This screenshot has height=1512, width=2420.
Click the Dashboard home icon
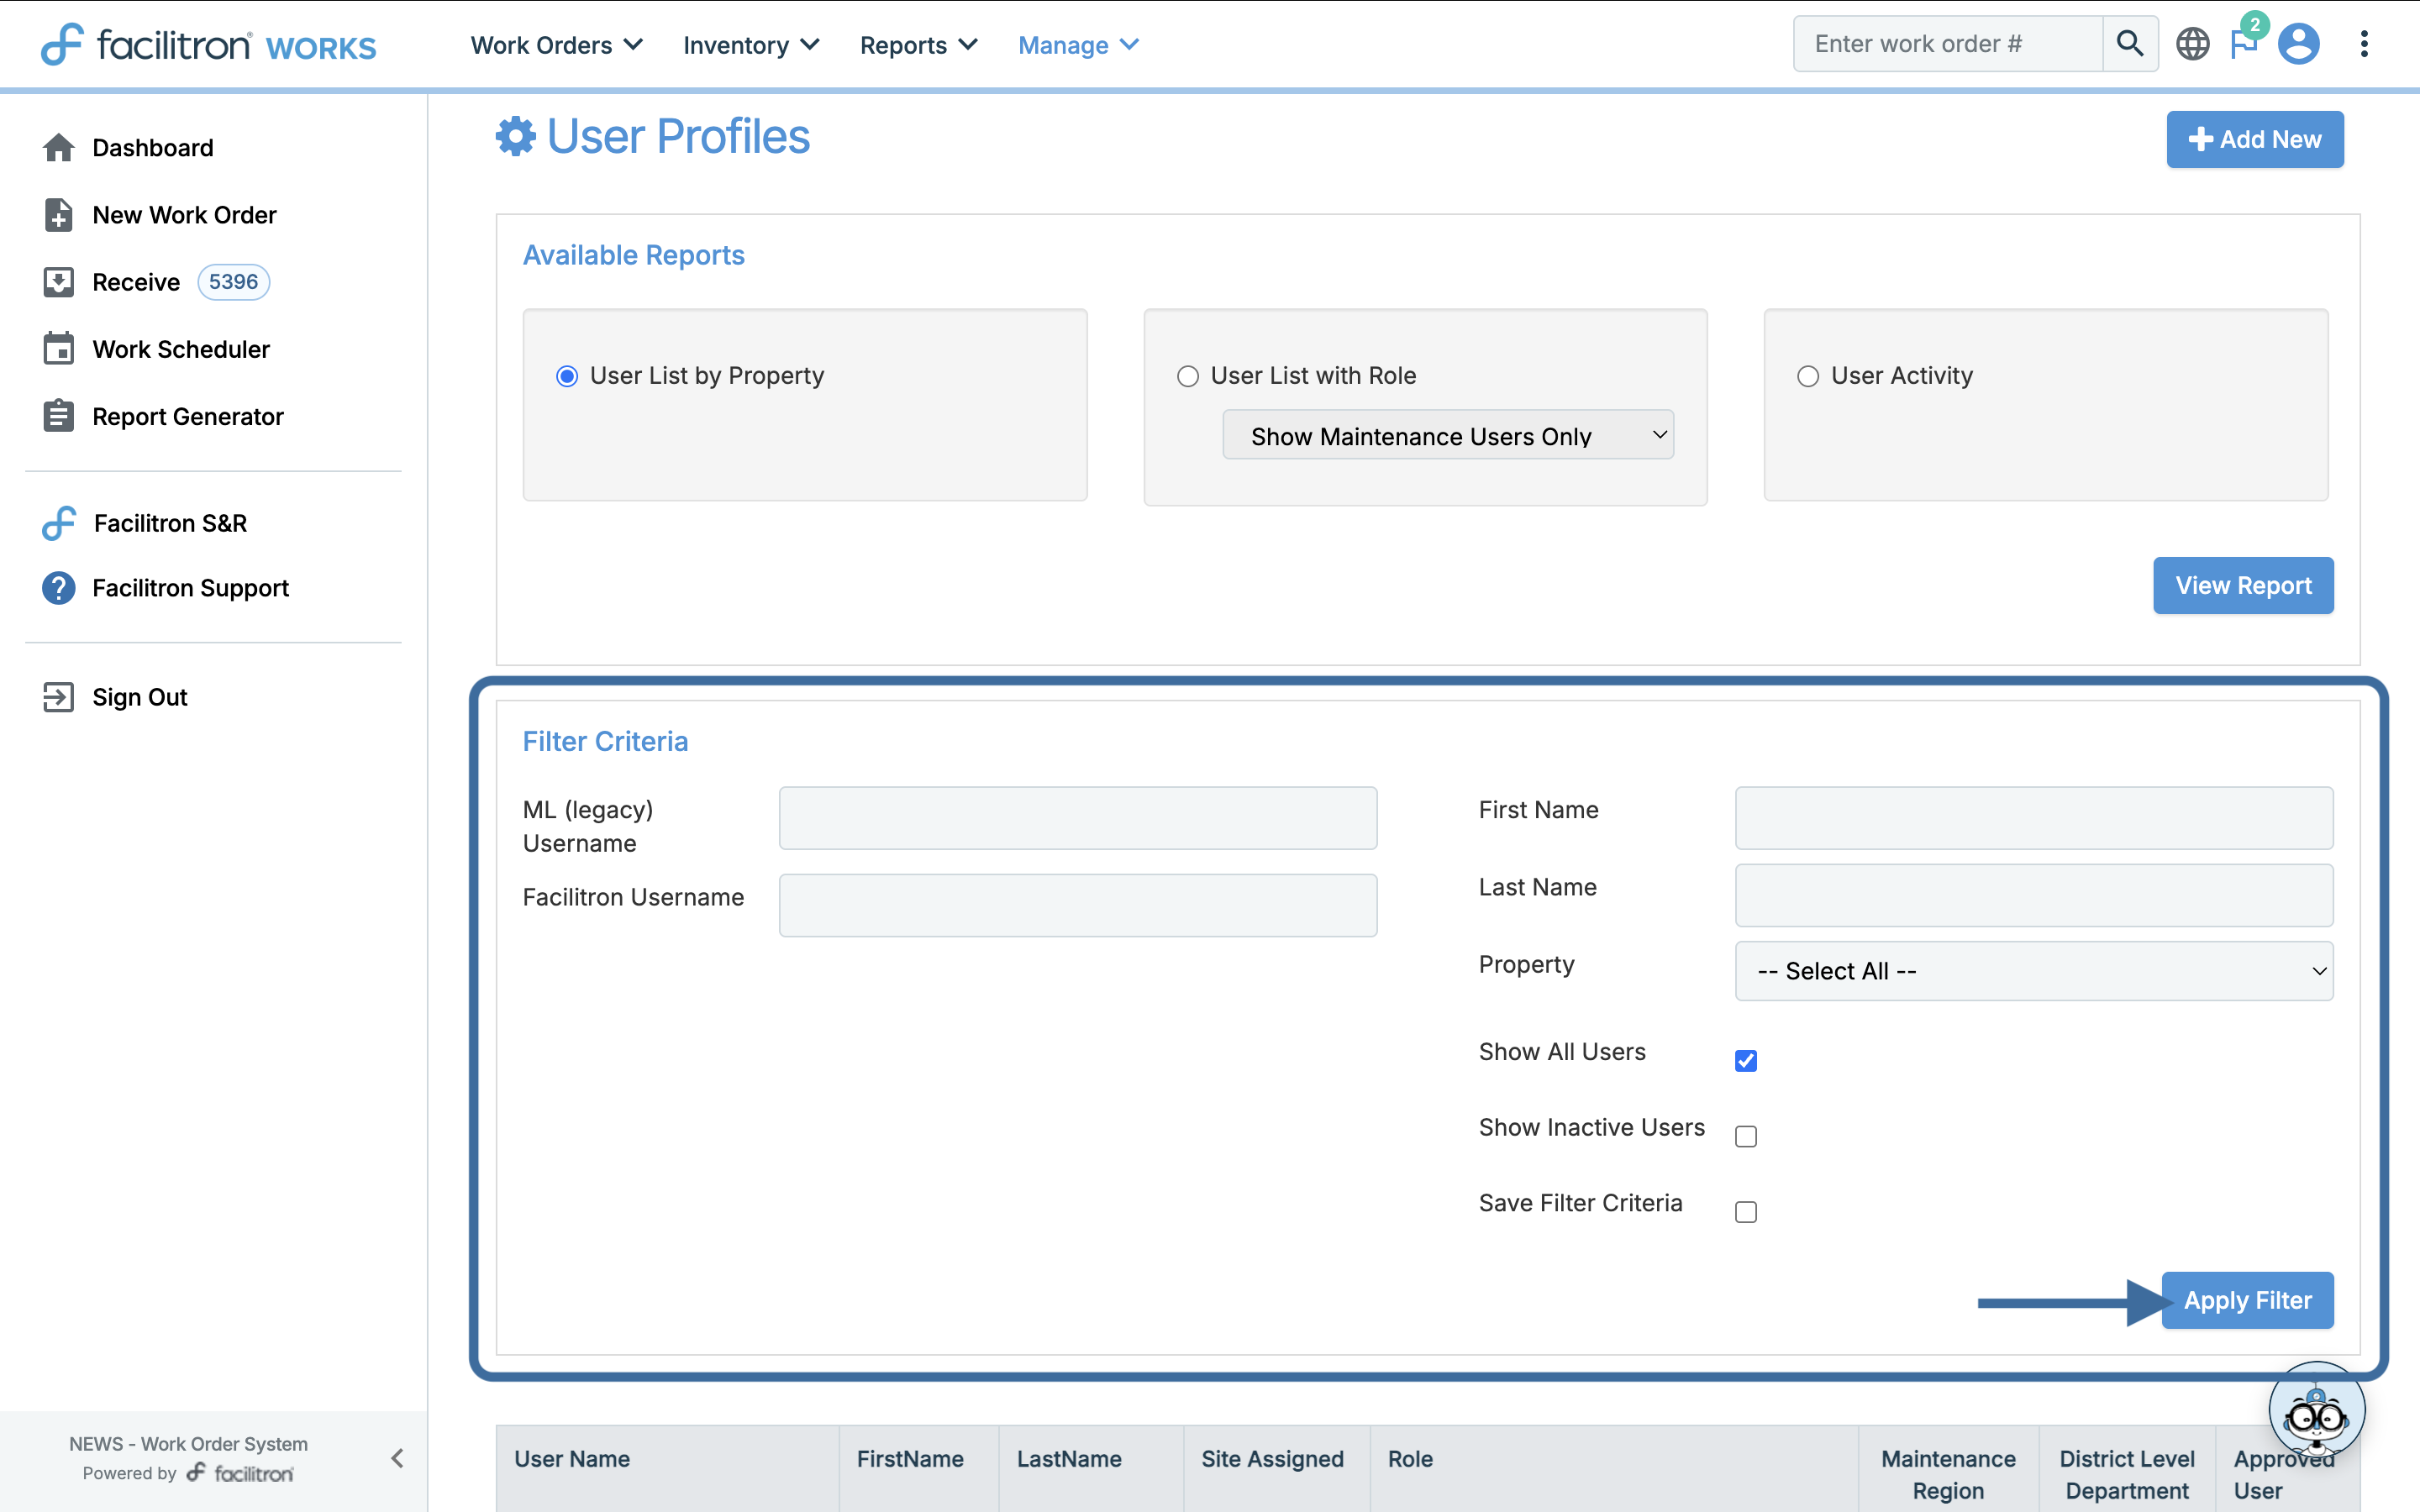[x=58, y=148]
